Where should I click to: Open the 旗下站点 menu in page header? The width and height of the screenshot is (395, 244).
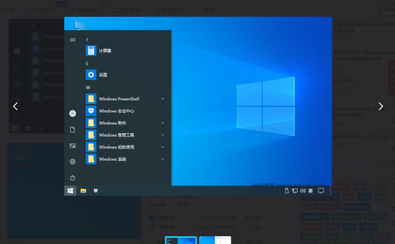point(129,10)
